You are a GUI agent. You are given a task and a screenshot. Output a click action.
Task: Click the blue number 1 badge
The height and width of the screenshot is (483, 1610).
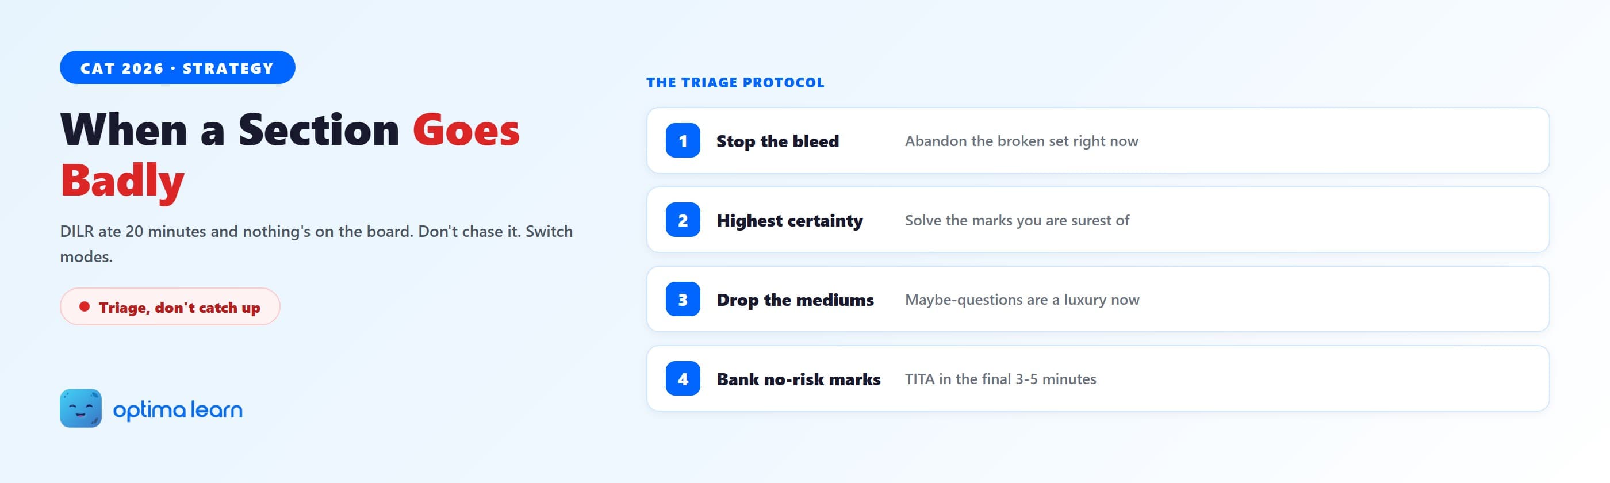683,141
